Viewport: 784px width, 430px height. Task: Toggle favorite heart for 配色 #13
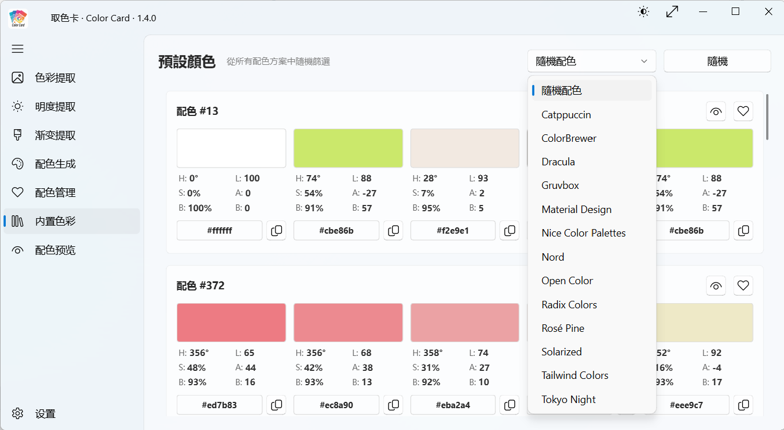pos(743,111)
